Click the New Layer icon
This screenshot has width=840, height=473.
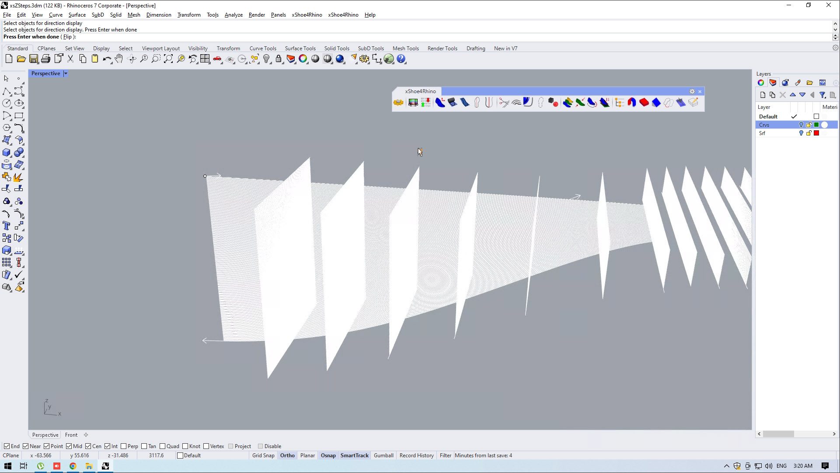click(x=763, y=95)
